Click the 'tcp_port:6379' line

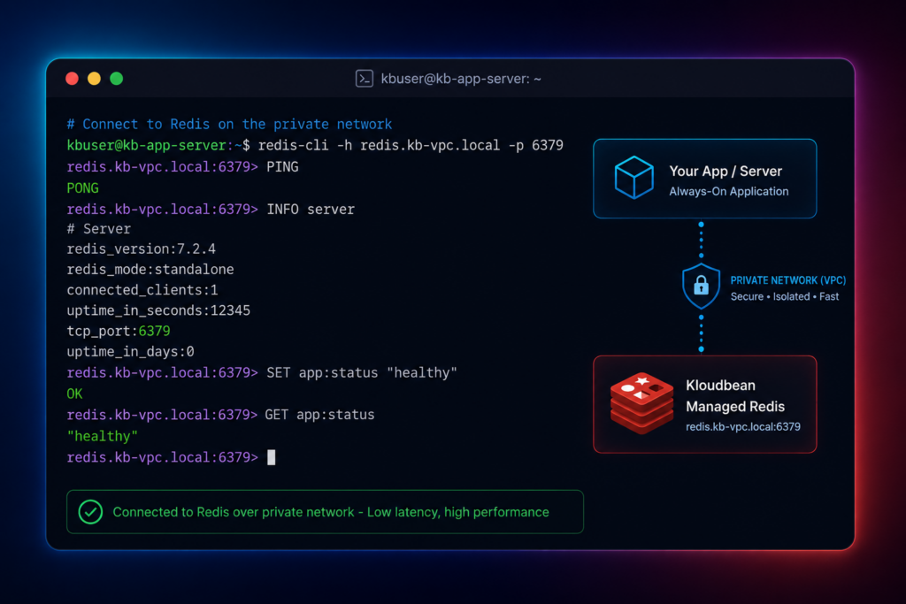tap(119, 331)
